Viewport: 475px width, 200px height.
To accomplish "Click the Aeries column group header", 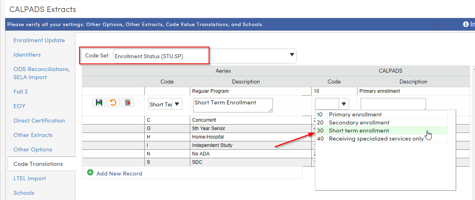I will [x=223, y=71].
